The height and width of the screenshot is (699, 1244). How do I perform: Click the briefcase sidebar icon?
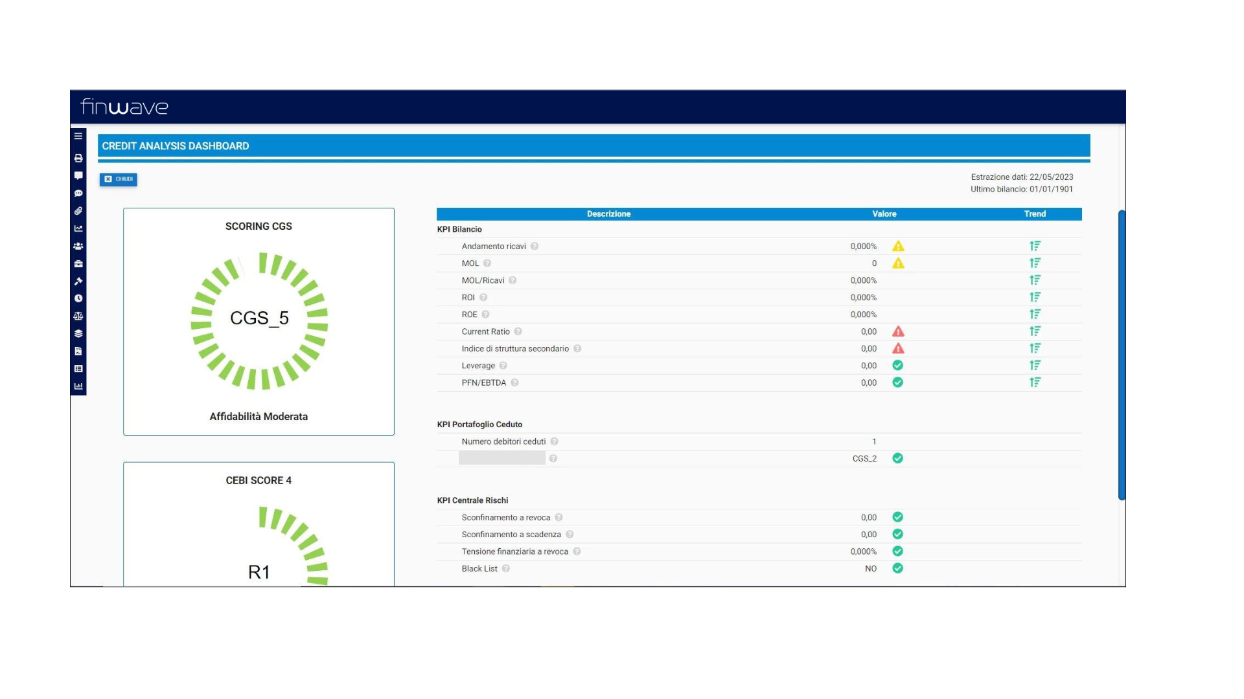(x=78, y=263)
